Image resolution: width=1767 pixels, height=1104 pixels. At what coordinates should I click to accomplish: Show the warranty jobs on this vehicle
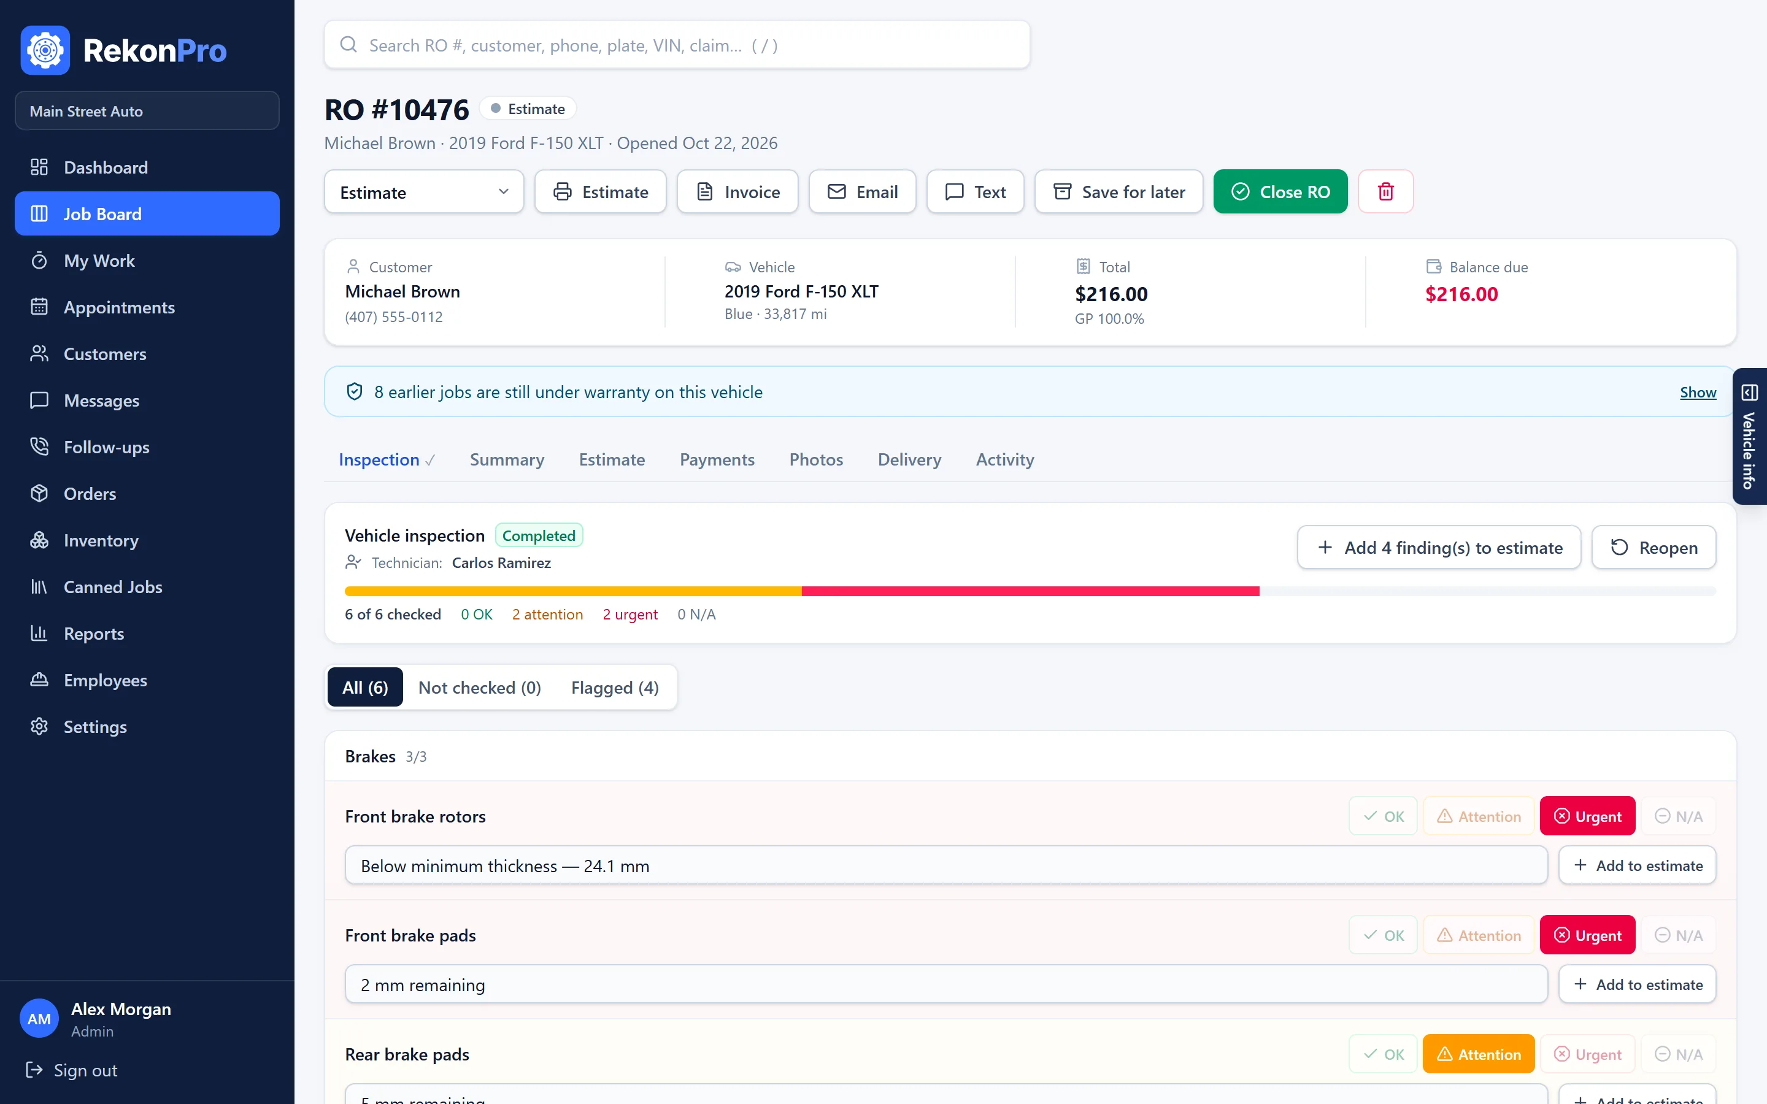point(1698,392)
